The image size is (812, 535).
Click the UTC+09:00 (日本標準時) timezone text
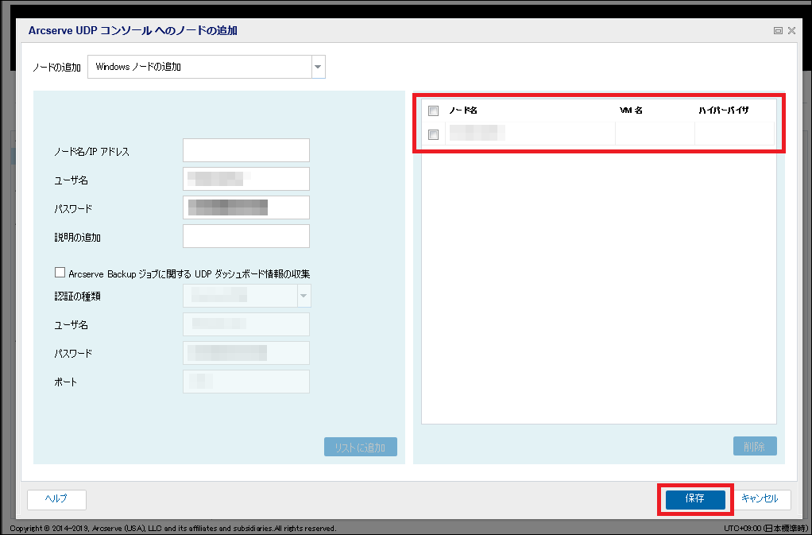pyautogui.click(x=767, y=529)
